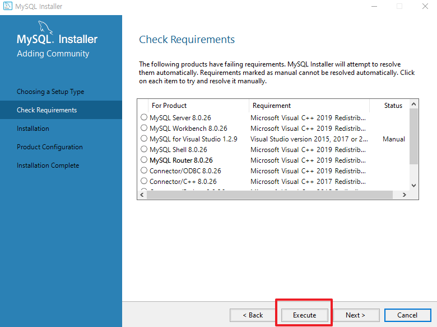Click the MySQL Installer title bar icon
Screen dimensions: 437x327
point(7,6)
